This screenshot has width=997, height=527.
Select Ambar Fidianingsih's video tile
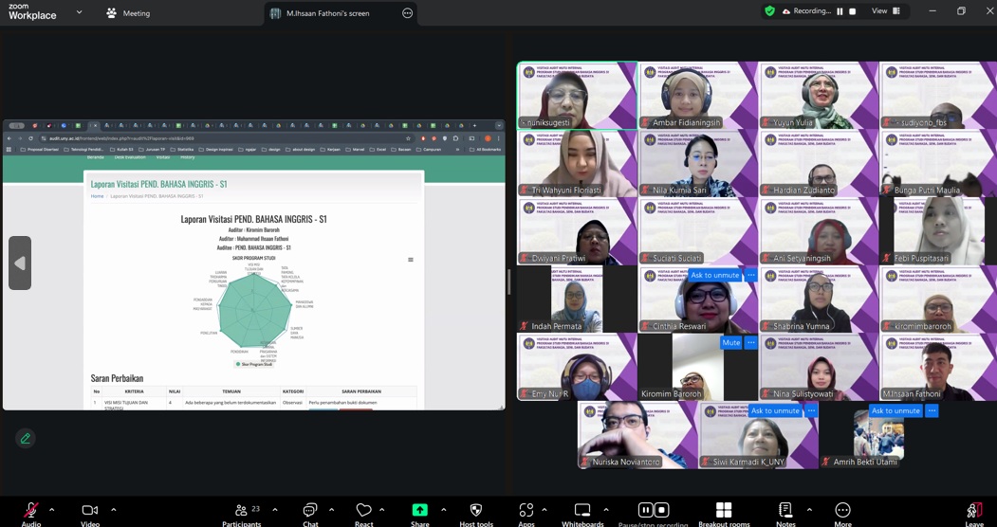[x=698, y=95]
